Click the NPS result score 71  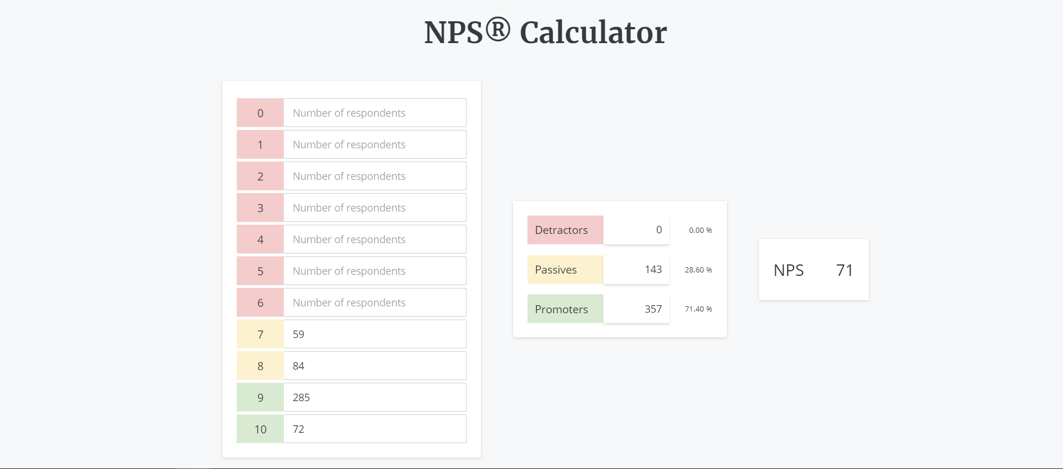pos(845,270)
